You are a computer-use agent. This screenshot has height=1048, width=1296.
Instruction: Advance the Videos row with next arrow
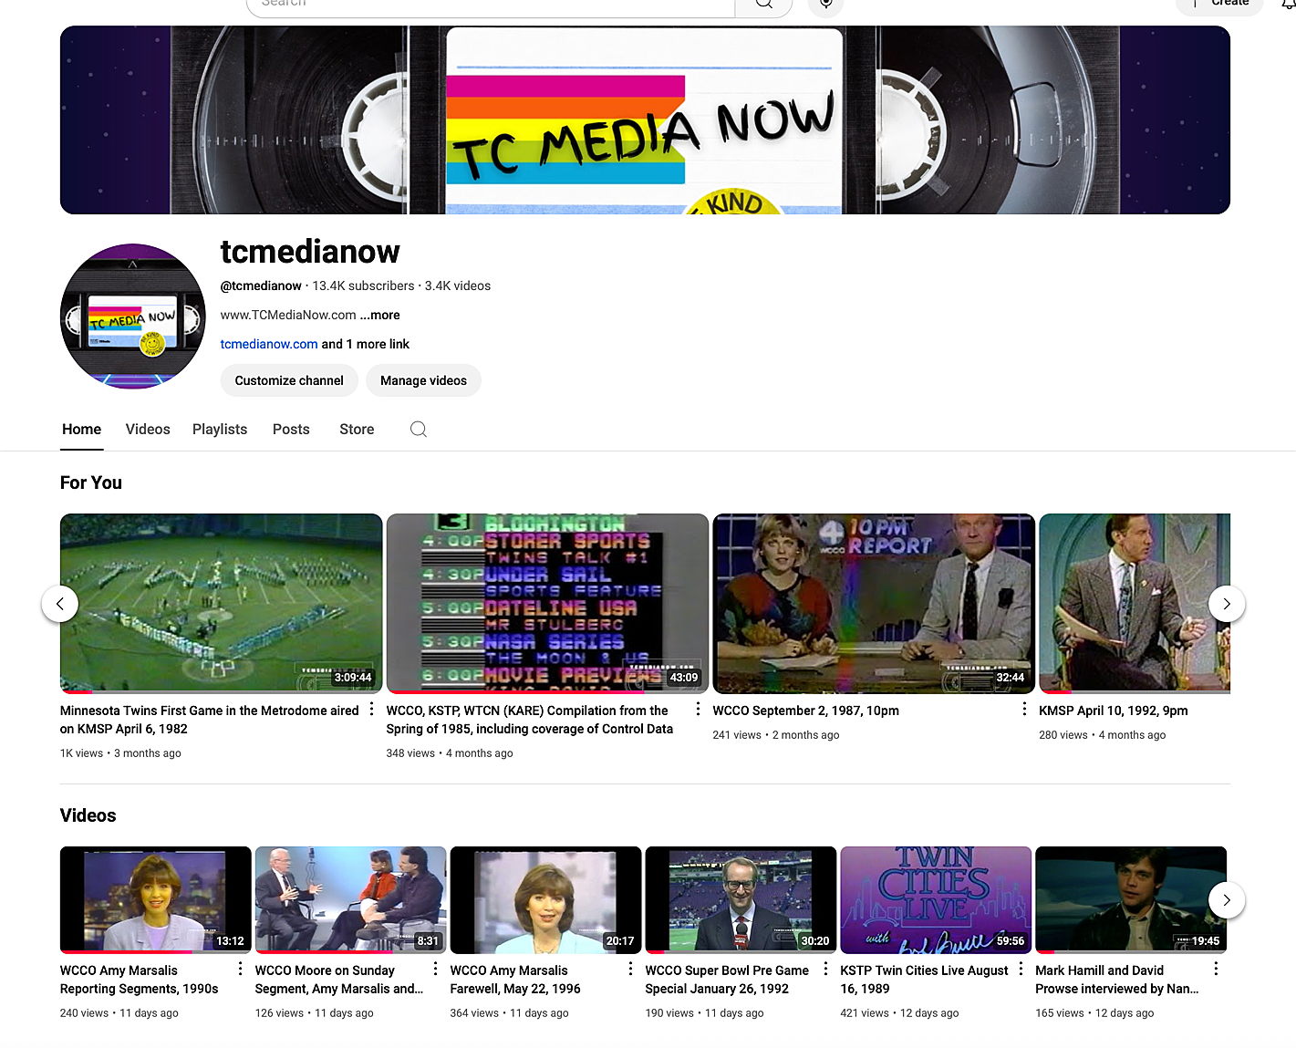(1226, 900)
